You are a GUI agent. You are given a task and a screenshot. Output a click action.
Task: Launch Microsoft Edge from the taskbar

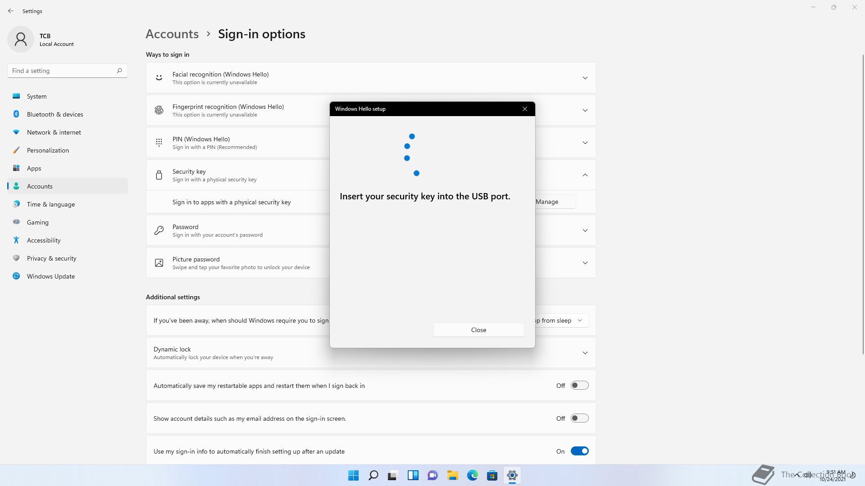click(x=473, y=475)
